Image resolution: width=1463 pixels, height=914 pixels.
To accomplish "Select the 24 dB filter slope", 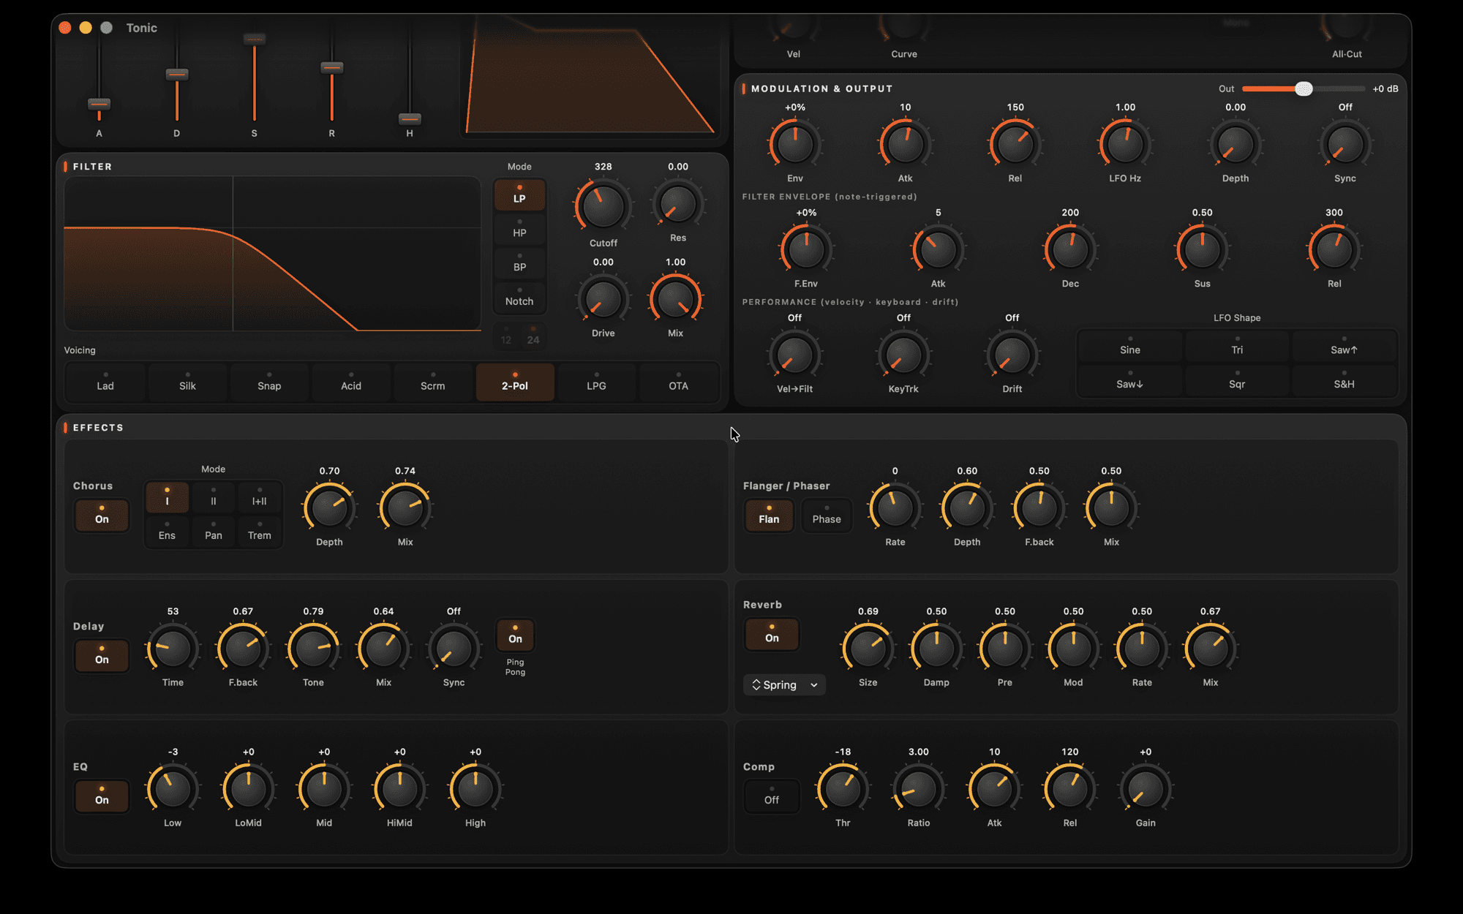I will [533, 336].
